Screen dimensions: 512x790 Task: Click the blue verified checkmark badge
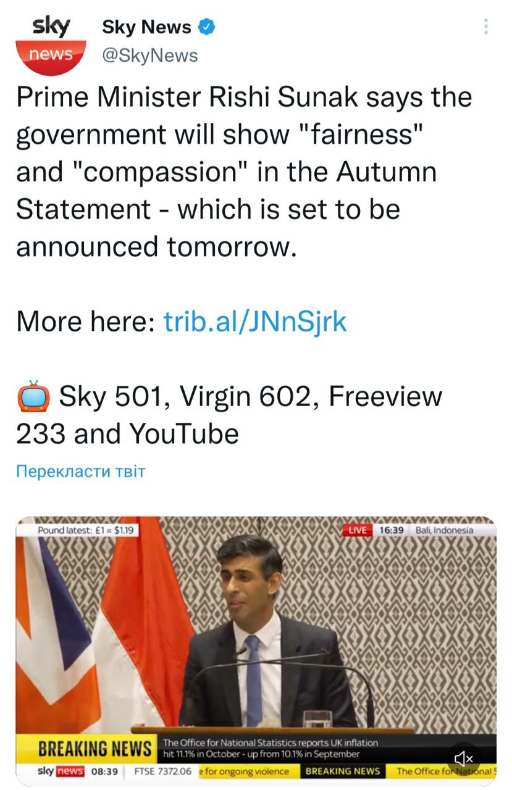tap(206, 27)
